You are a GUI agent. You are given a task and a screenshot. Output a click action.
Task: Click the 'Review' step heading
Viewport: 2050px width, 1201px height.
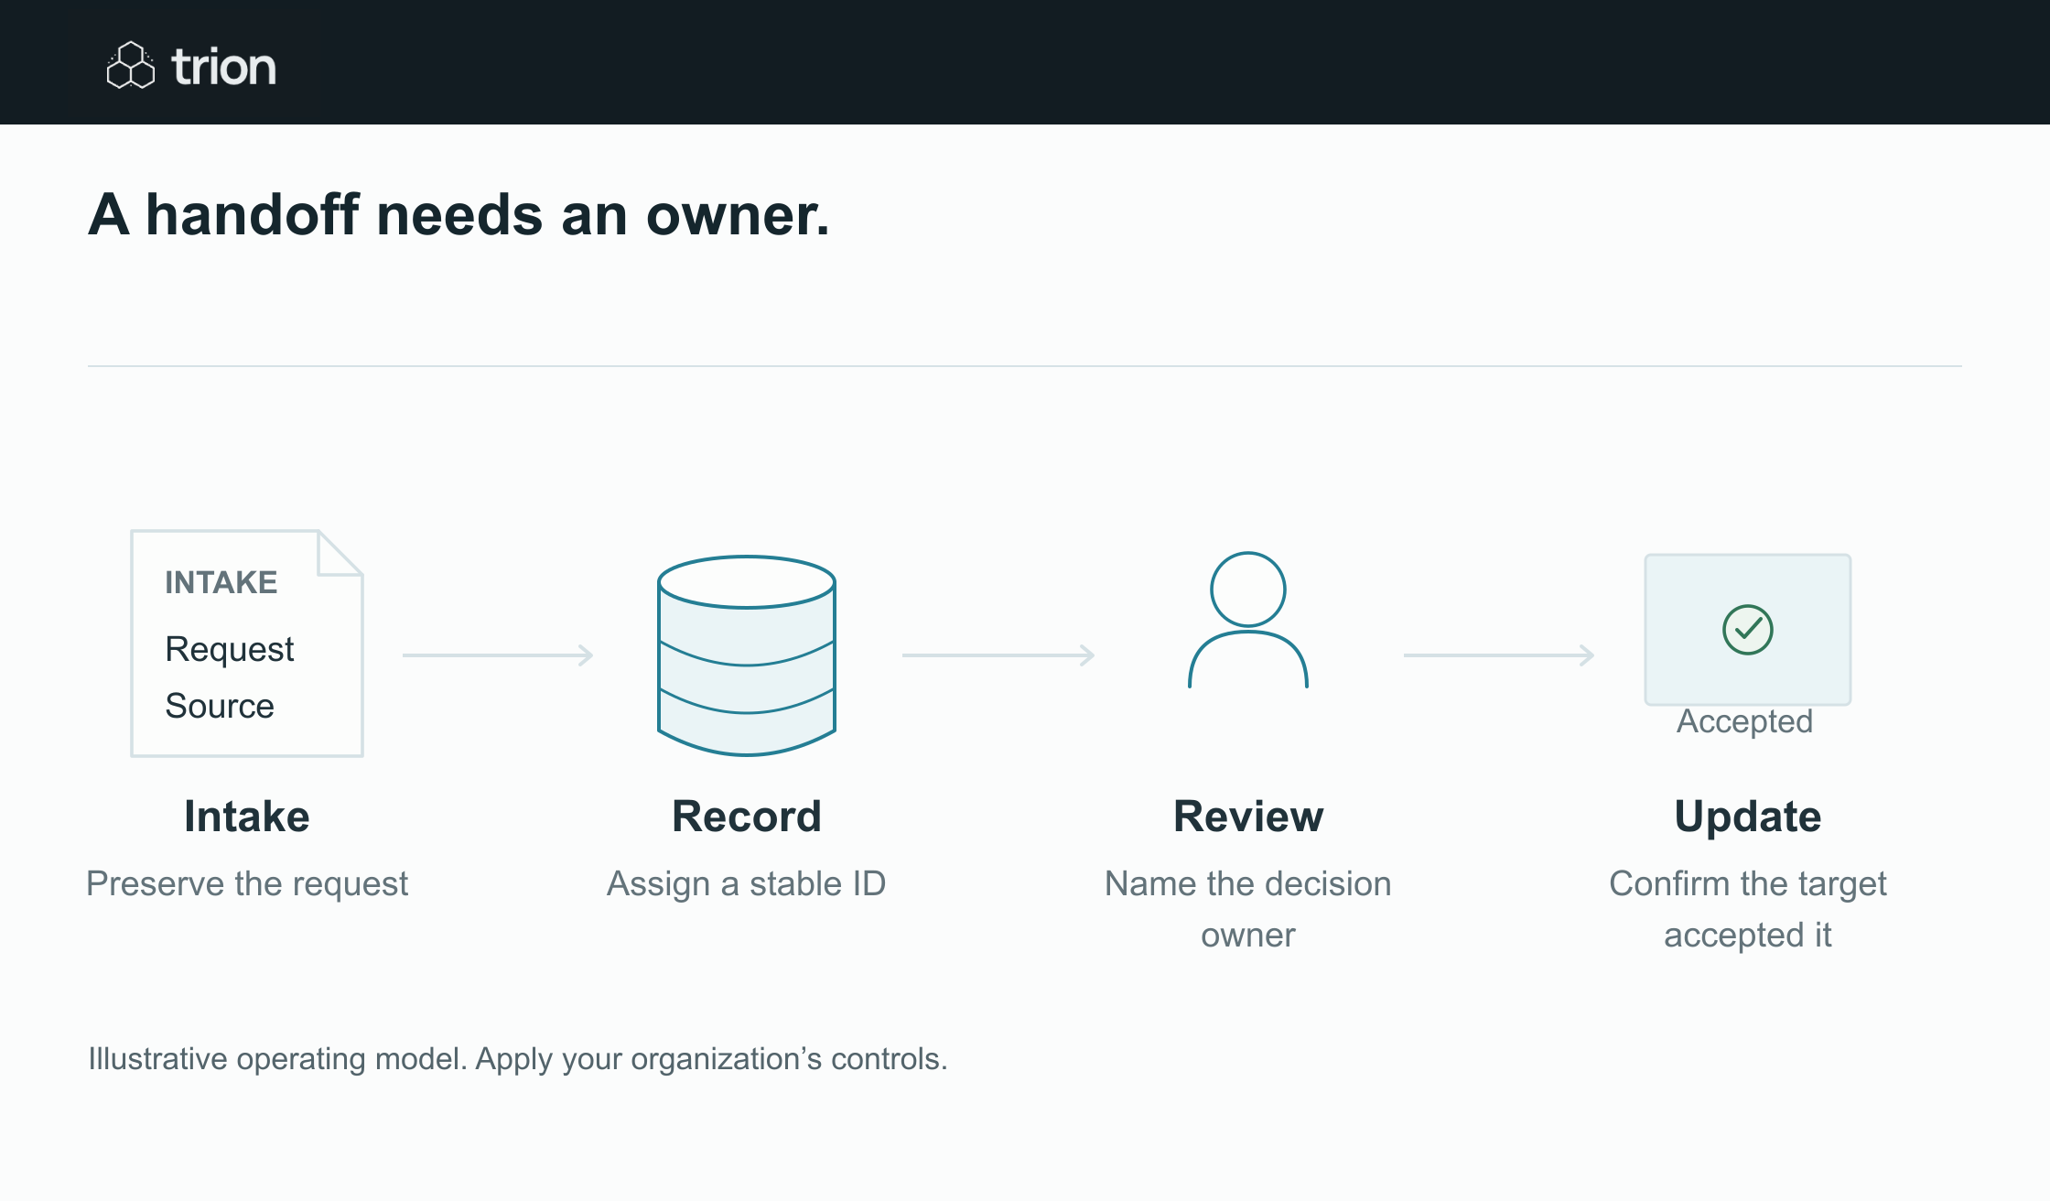pos(1248,816)
